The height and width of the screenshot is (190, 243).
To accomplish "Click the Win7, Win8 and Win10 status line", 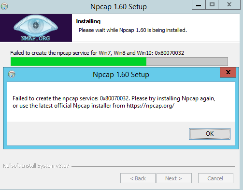I will click(97, 53).
